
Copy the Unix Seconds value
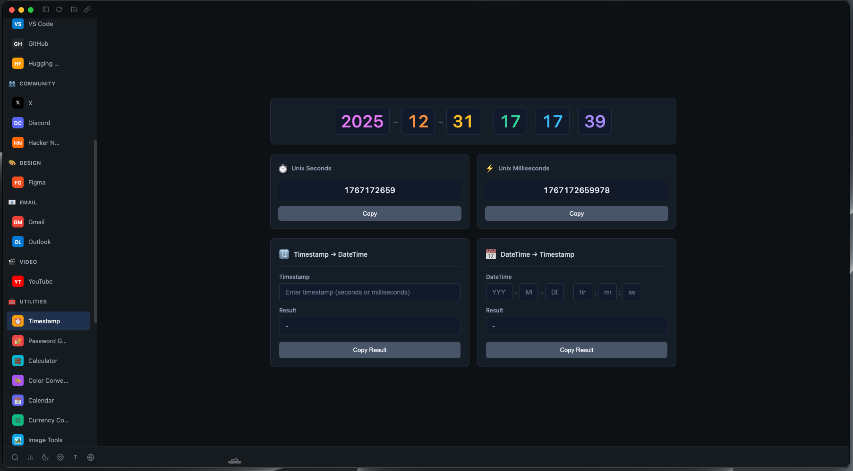click(369, 213)
